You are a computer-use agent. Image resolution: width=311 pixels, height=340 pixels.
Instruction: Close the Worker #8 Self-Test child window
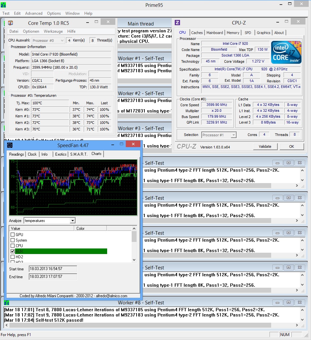[300, 302]
